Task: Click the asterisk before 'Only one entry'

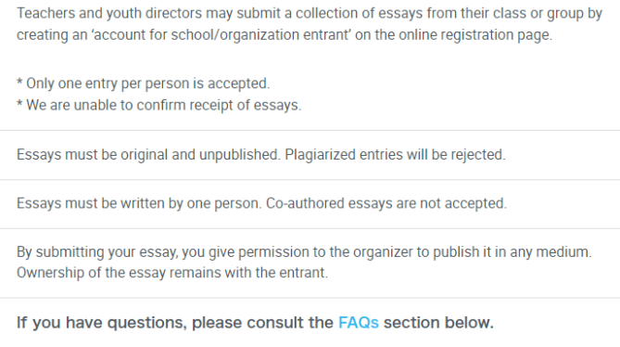Action: [x=19, y=83]
